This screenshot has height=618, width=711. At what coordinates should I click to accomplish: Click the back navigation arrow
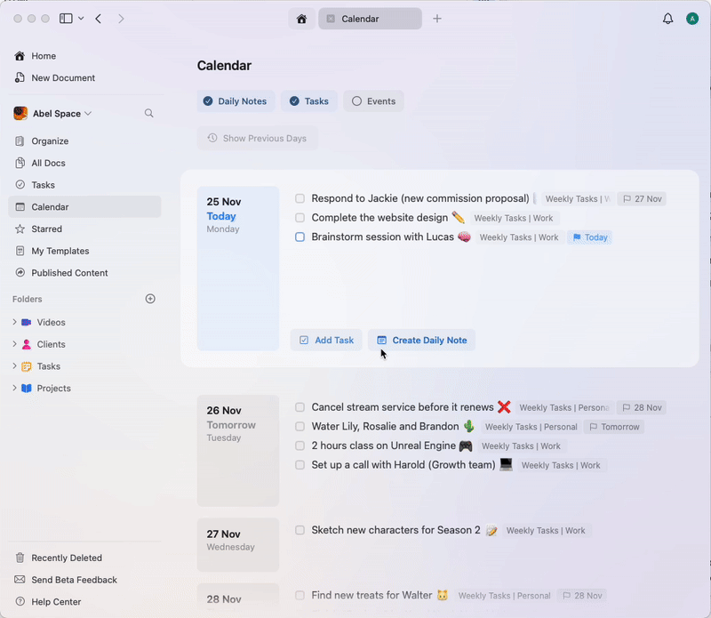click(x=99, y=18)
